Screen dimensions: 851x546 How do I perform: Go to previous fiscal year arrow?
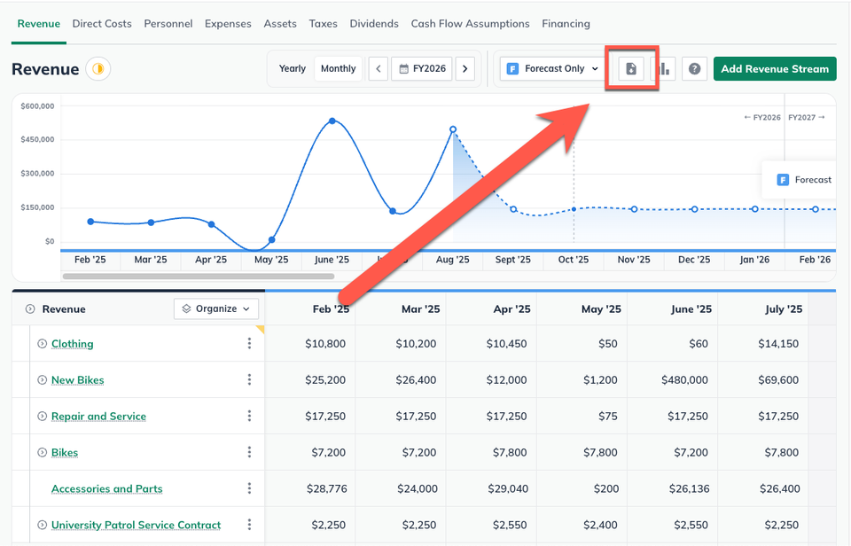click(x=379, y=69)
